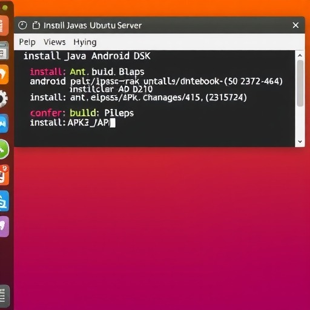
Task: Click the 'instiiclar AD D210' line
Action: (x=111, y=89)
